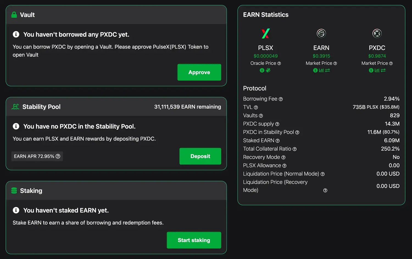
Task: Click the help icon beside PXDC Market Price
Action: point(391,63)
